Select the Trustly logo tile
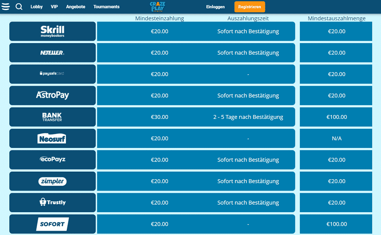381x235 pixels. tap(52, 202)
